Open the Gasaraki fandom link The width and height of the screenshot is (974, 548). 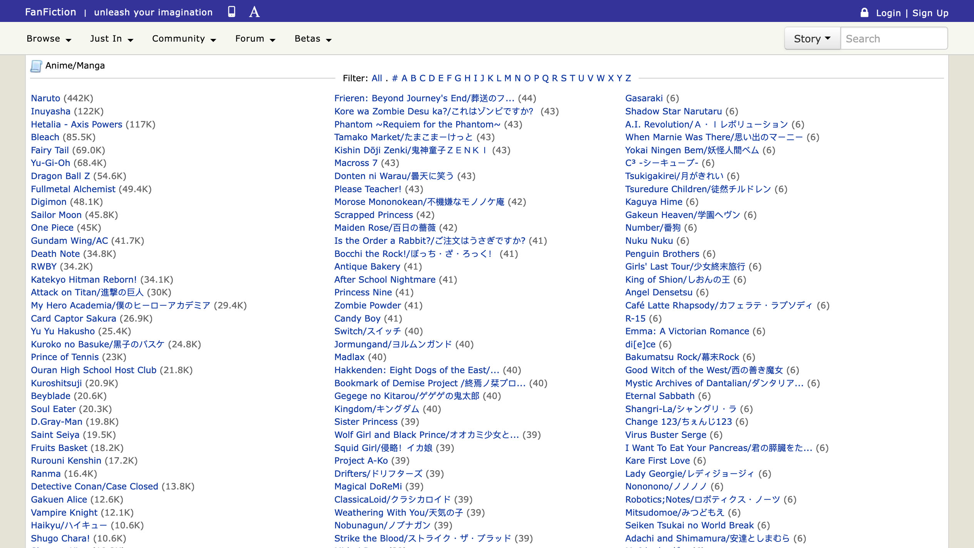click(644, 98)
